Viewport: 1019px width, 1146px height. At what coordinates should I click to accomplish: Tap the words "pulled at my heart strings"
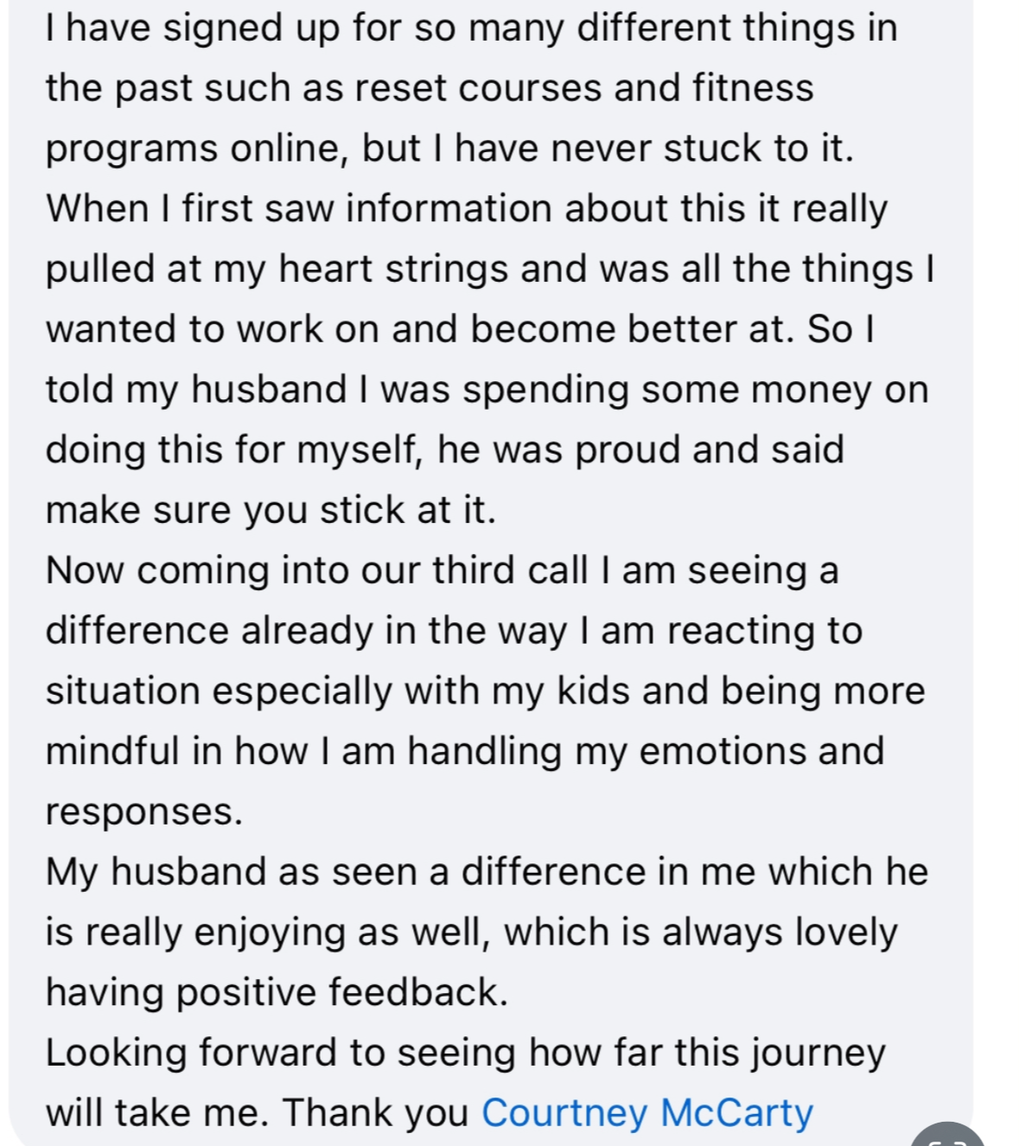point(277,269)
